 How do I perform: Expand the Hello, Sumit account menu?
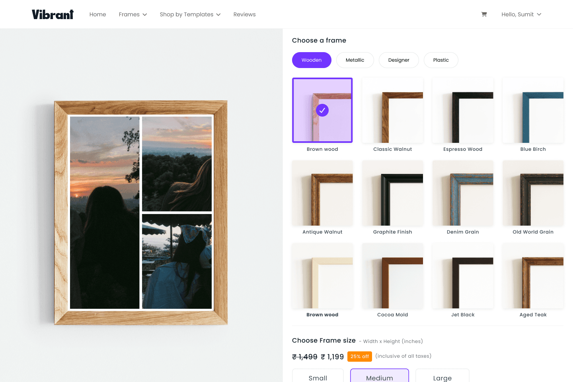pyautogui.click(x=521, y=14)
